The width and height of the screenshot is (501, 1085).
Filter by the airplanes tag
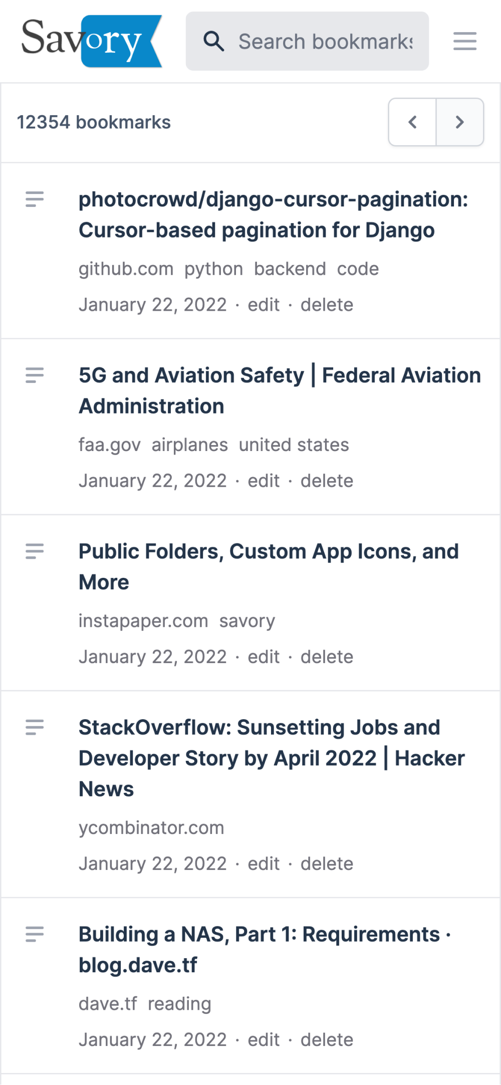click(190, 445)
